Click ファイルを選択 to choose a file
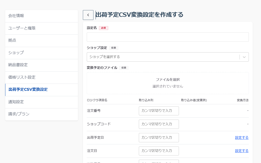 coord(168,80)
